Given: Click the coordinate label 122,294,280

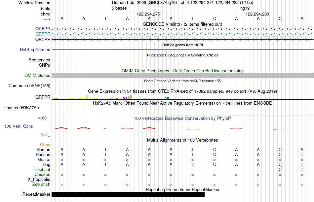Looking at the screenshot, I should pos(257,14).
